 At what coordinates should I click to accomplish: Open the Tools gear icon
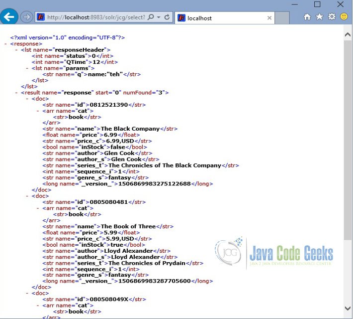(x=332, y=17)
